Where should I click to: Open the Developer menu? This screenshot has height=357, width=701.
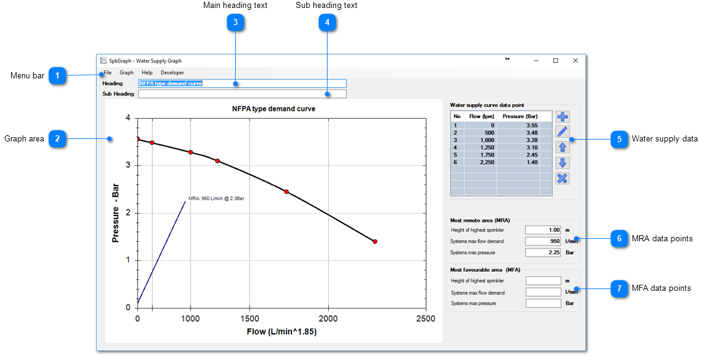coord(172,72)
